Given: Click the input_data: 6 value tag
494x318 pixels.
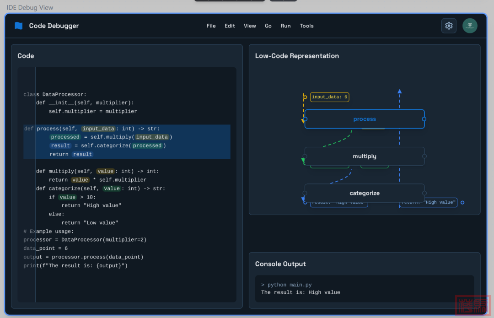Looking at the screenshot, I should point(330,97).
